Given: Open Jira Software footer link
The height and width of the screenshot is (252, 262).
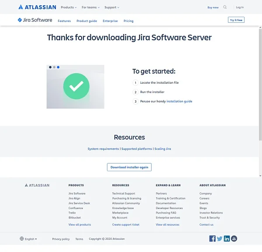Looking at the screenshot, I should pyautogui.click(x=77, y=193).
